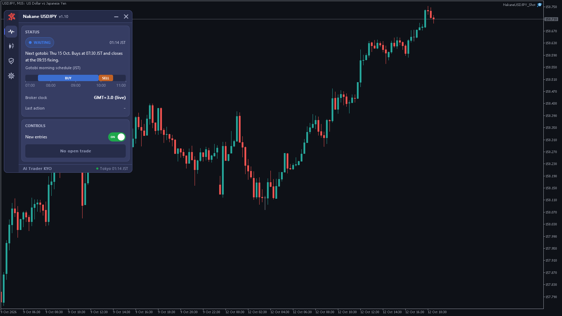Click the Next gotobi description text
The width and height of the screenshot is (562, 316).
(x=74, y=57)
